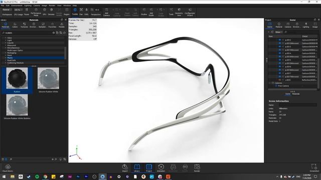Hide part p.0012 using its eye icon

tap(280, 40)
